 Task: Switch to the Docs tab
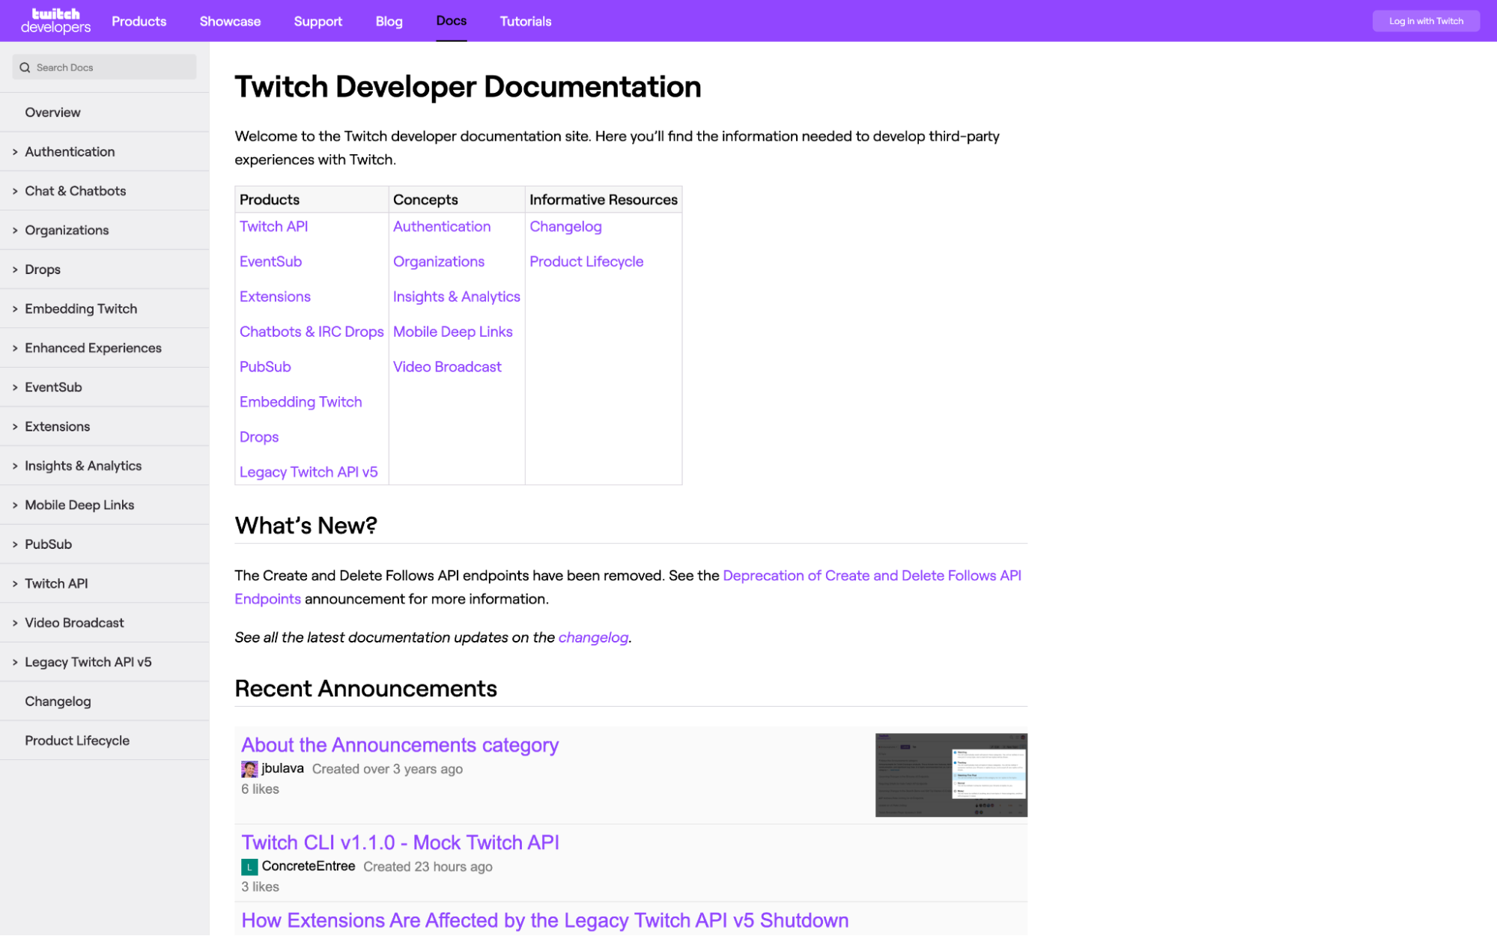coord(451,21)
